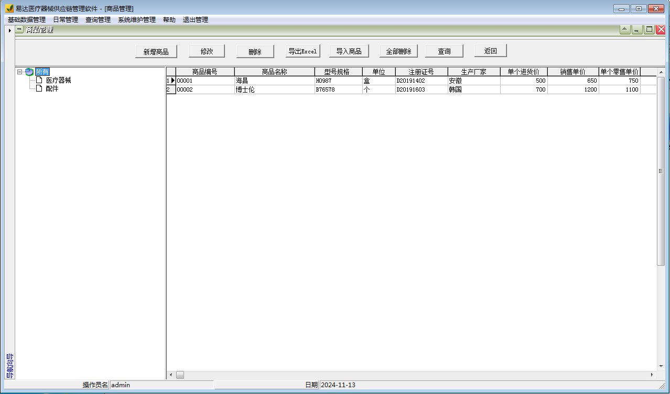Select product code cell 00002
Viewport: 670px width, 394px height.
tap(205, 89)
